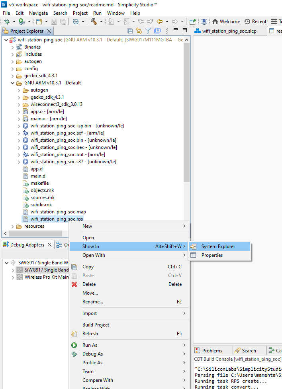
Task: Open the Recent clock icon button
Action: 255,22
